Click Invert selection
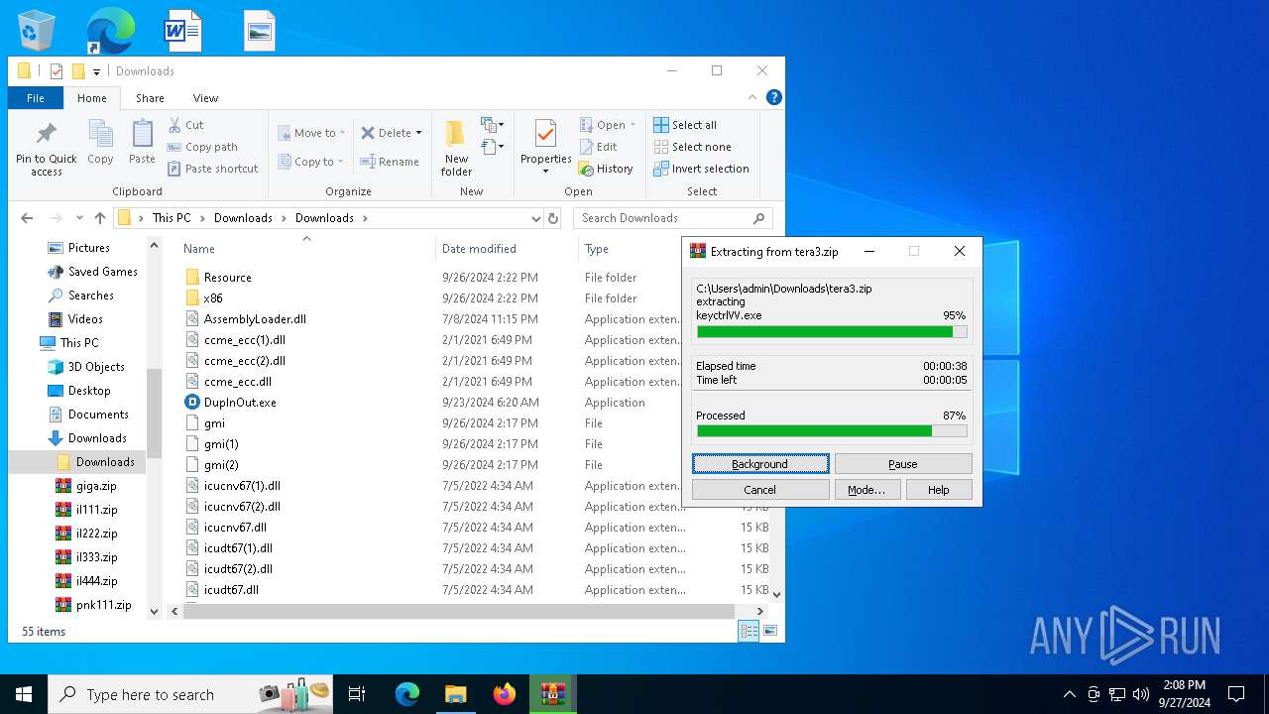 [701, 169]
